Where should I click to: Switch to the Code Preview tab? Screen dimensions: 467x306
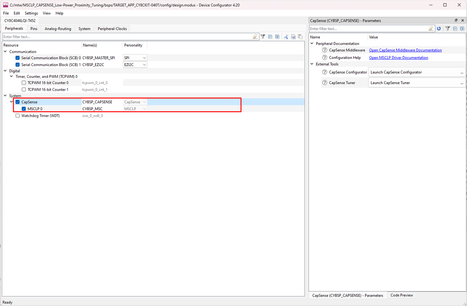click(x=402, y=295)
